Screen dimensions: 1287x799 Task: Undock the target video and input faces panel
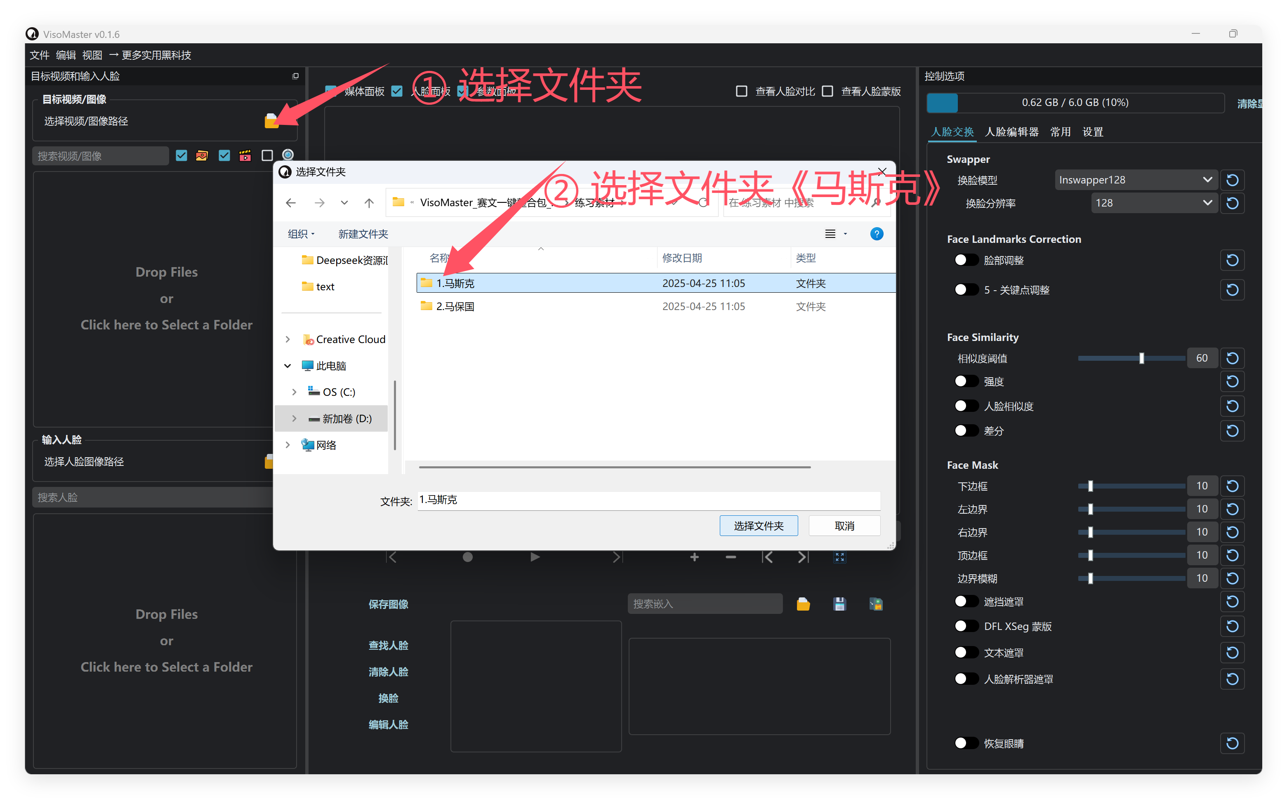[295, 76]
